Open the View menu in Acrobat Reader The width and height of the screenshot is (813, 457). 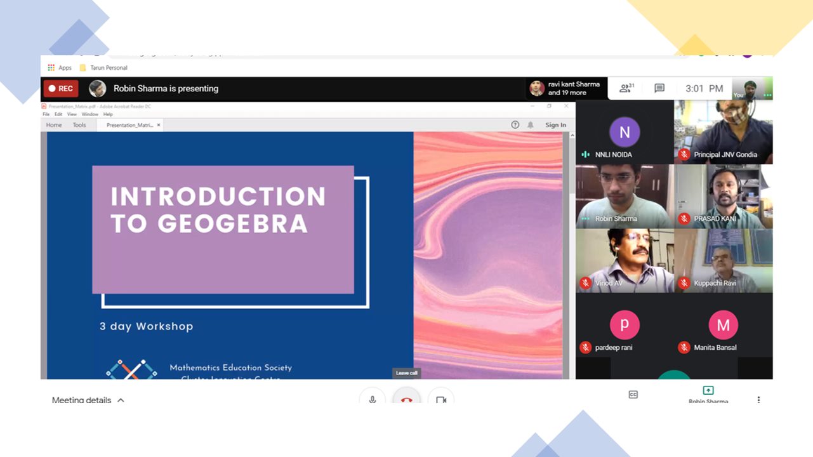pos(72,114)
